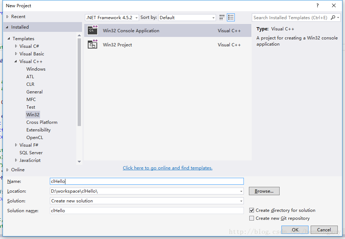The height and width of the screenshot is (239, 345).
Task: Select Windows under Visual C++
Action: (x=36, y=69)
